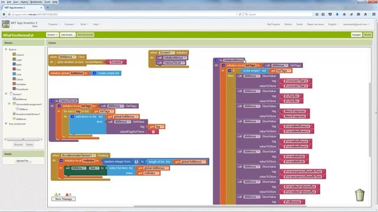Click the mutator gear on rndIndex initialize local block

coord(61,160)
